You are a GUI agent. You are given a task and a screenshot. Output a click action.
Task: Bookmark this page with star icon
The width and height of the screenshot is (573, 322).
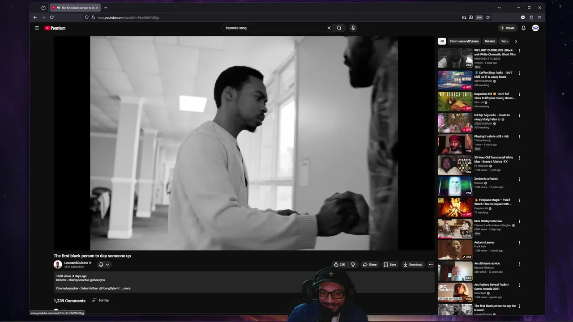click(x=488, y=17)
